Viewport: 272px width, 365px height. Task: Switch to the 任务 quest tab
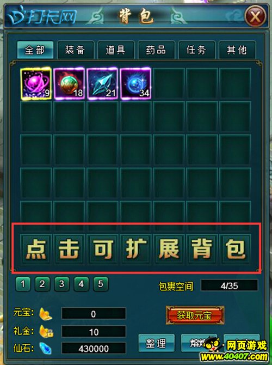coord(197,50)
